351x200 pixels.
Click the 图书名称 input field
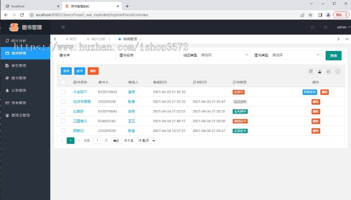pos(157,55)
